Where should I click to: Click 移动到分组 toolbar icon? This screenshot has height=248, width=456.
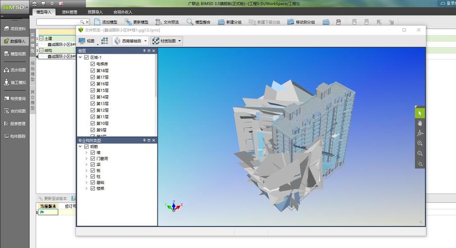click(x=291, y=22)
